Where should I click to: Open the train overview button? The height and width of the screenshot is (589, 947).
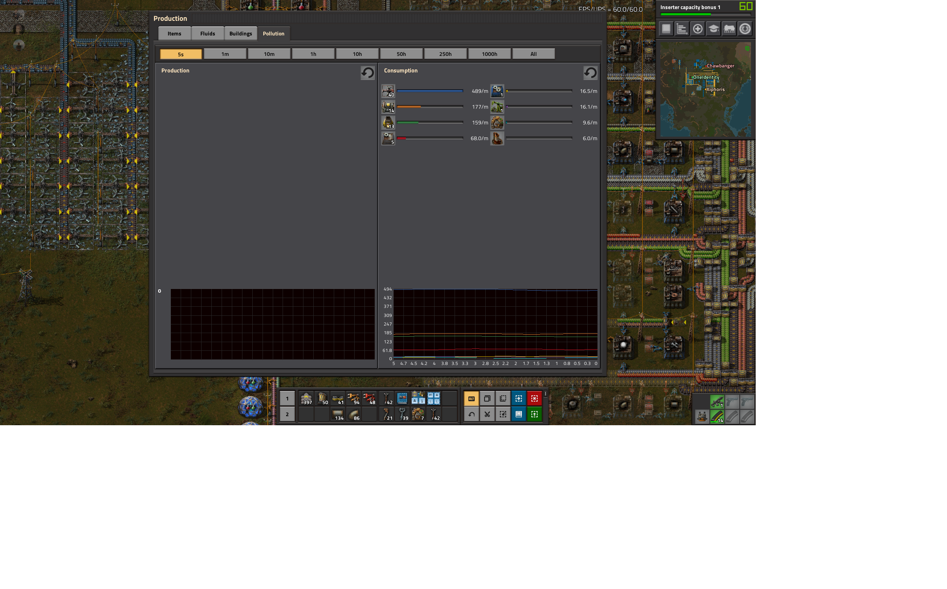pos(729,29)
